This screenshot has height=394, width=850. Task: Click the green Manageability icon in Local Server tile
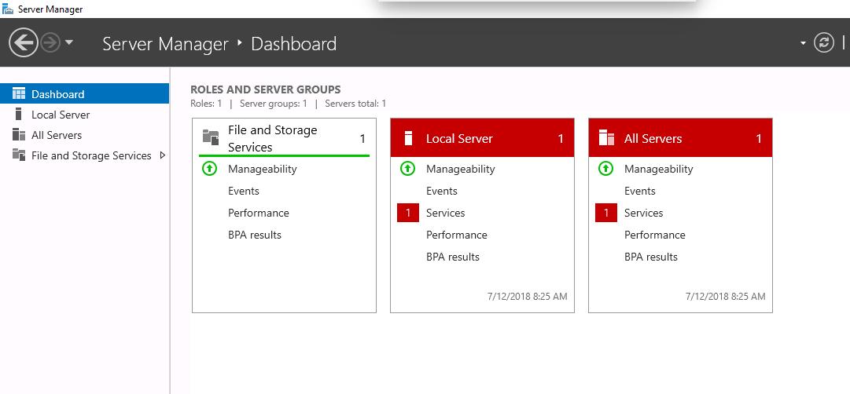408,169
